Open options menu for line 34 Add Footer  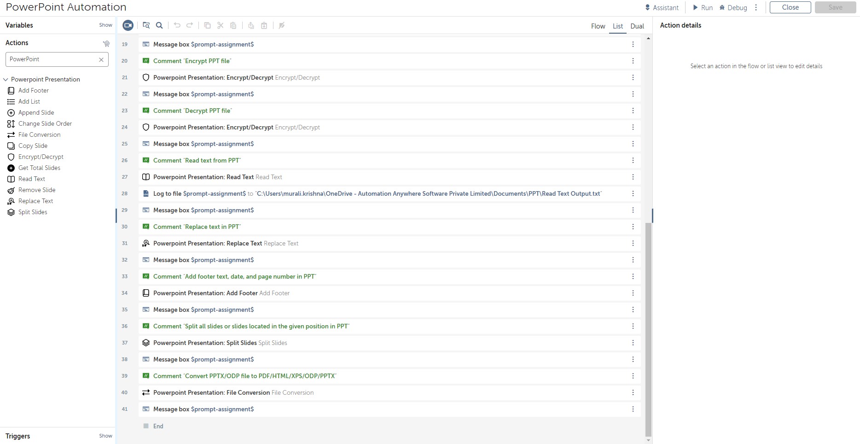click(633, 293)
